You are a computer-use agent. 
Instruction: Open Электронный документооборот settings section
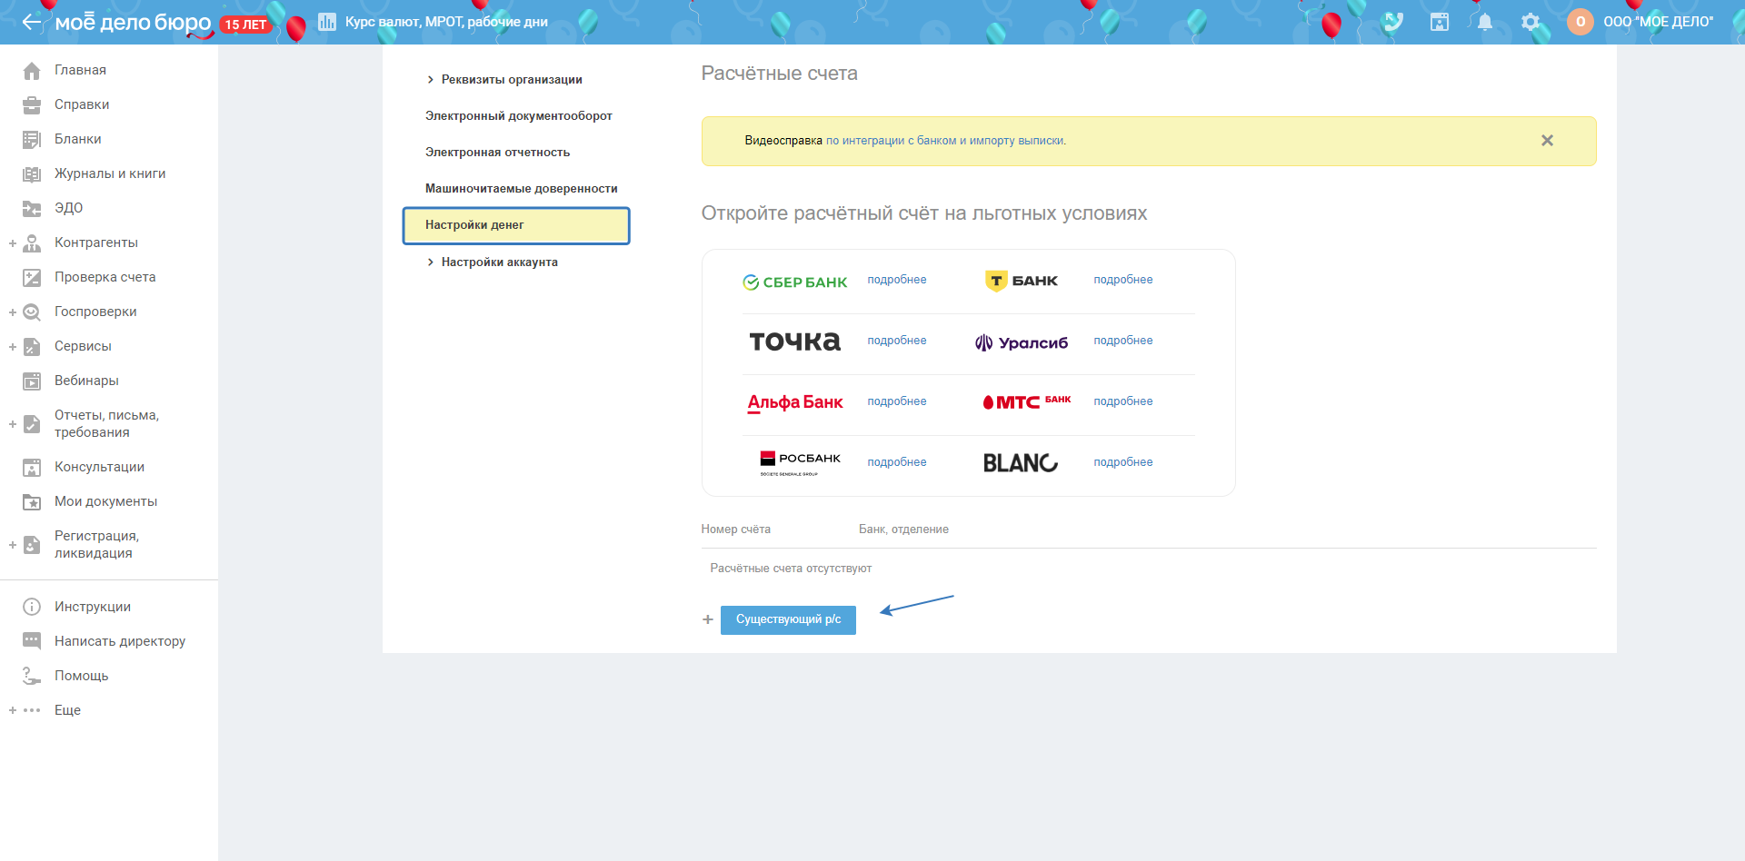click(519, 116)
